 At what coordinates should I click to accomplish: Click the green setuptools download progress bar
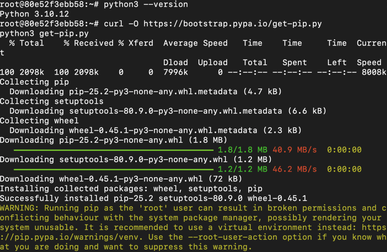click(113, 169)
